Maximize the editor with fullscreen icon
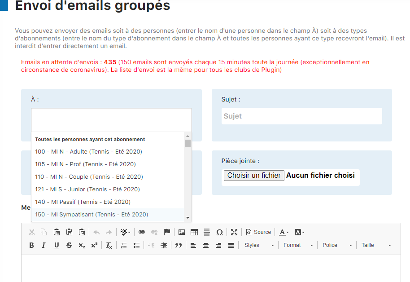Viewport: 410px width, 282px height. (x=234, y=232)
